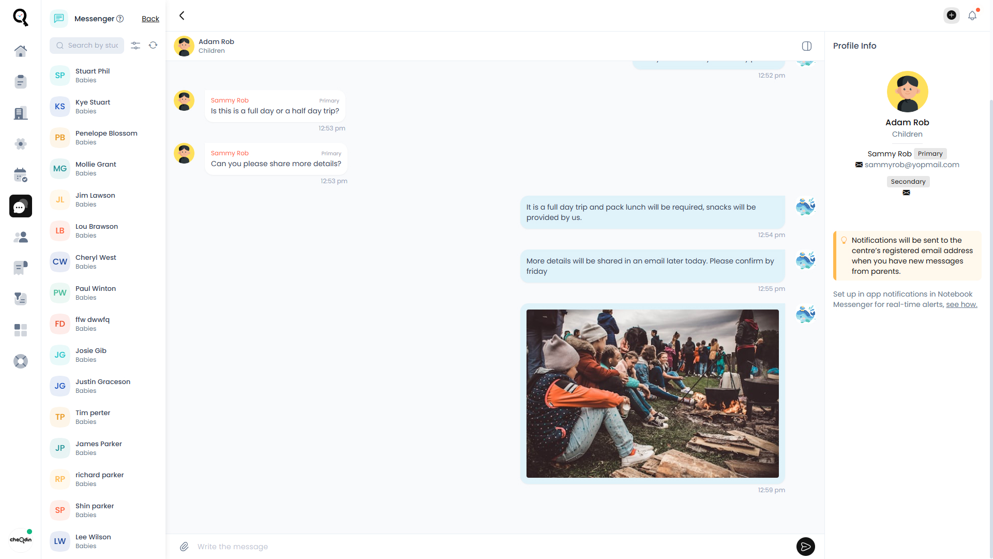Click the Secondary contact badge
The height and width of the screenshot is (559, 993).
(908, 182)
